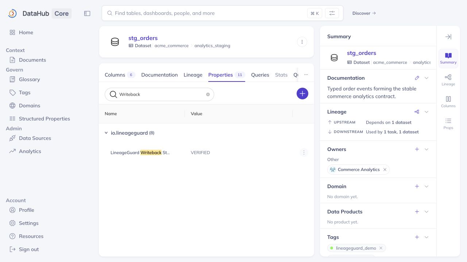Select Lineage icon in right rail
Screen dimensions: 467x262
click(448, 80)
